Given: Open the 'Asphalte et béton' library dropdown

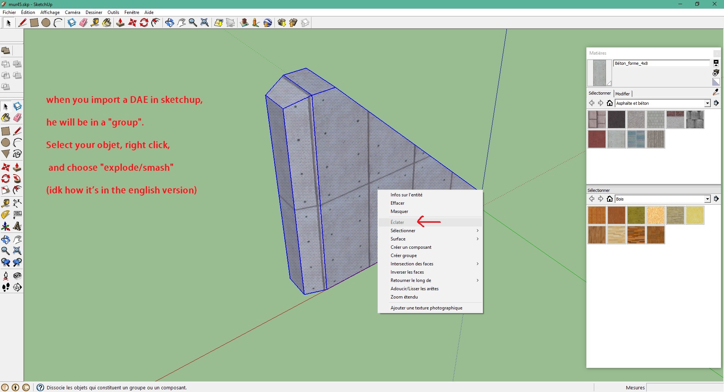Looking at the screenshot, I should (707, 103).
